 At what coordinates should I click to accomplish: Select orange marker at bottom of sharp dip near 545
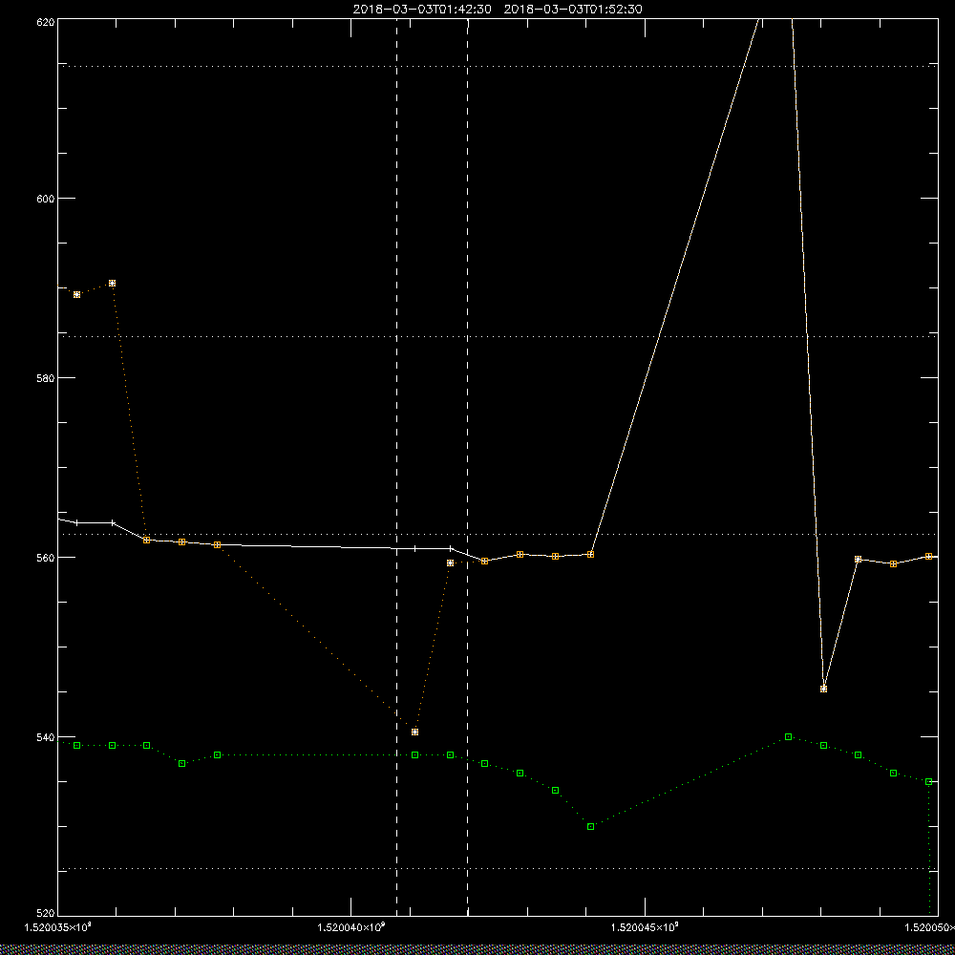coord(823,689)
